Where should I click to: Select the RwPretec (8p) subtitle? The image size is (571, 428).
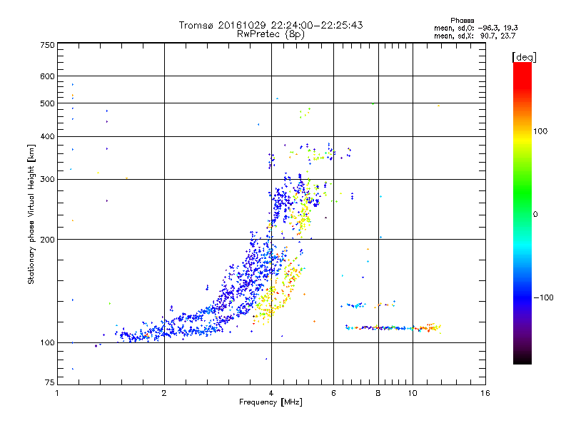(271, 34)
